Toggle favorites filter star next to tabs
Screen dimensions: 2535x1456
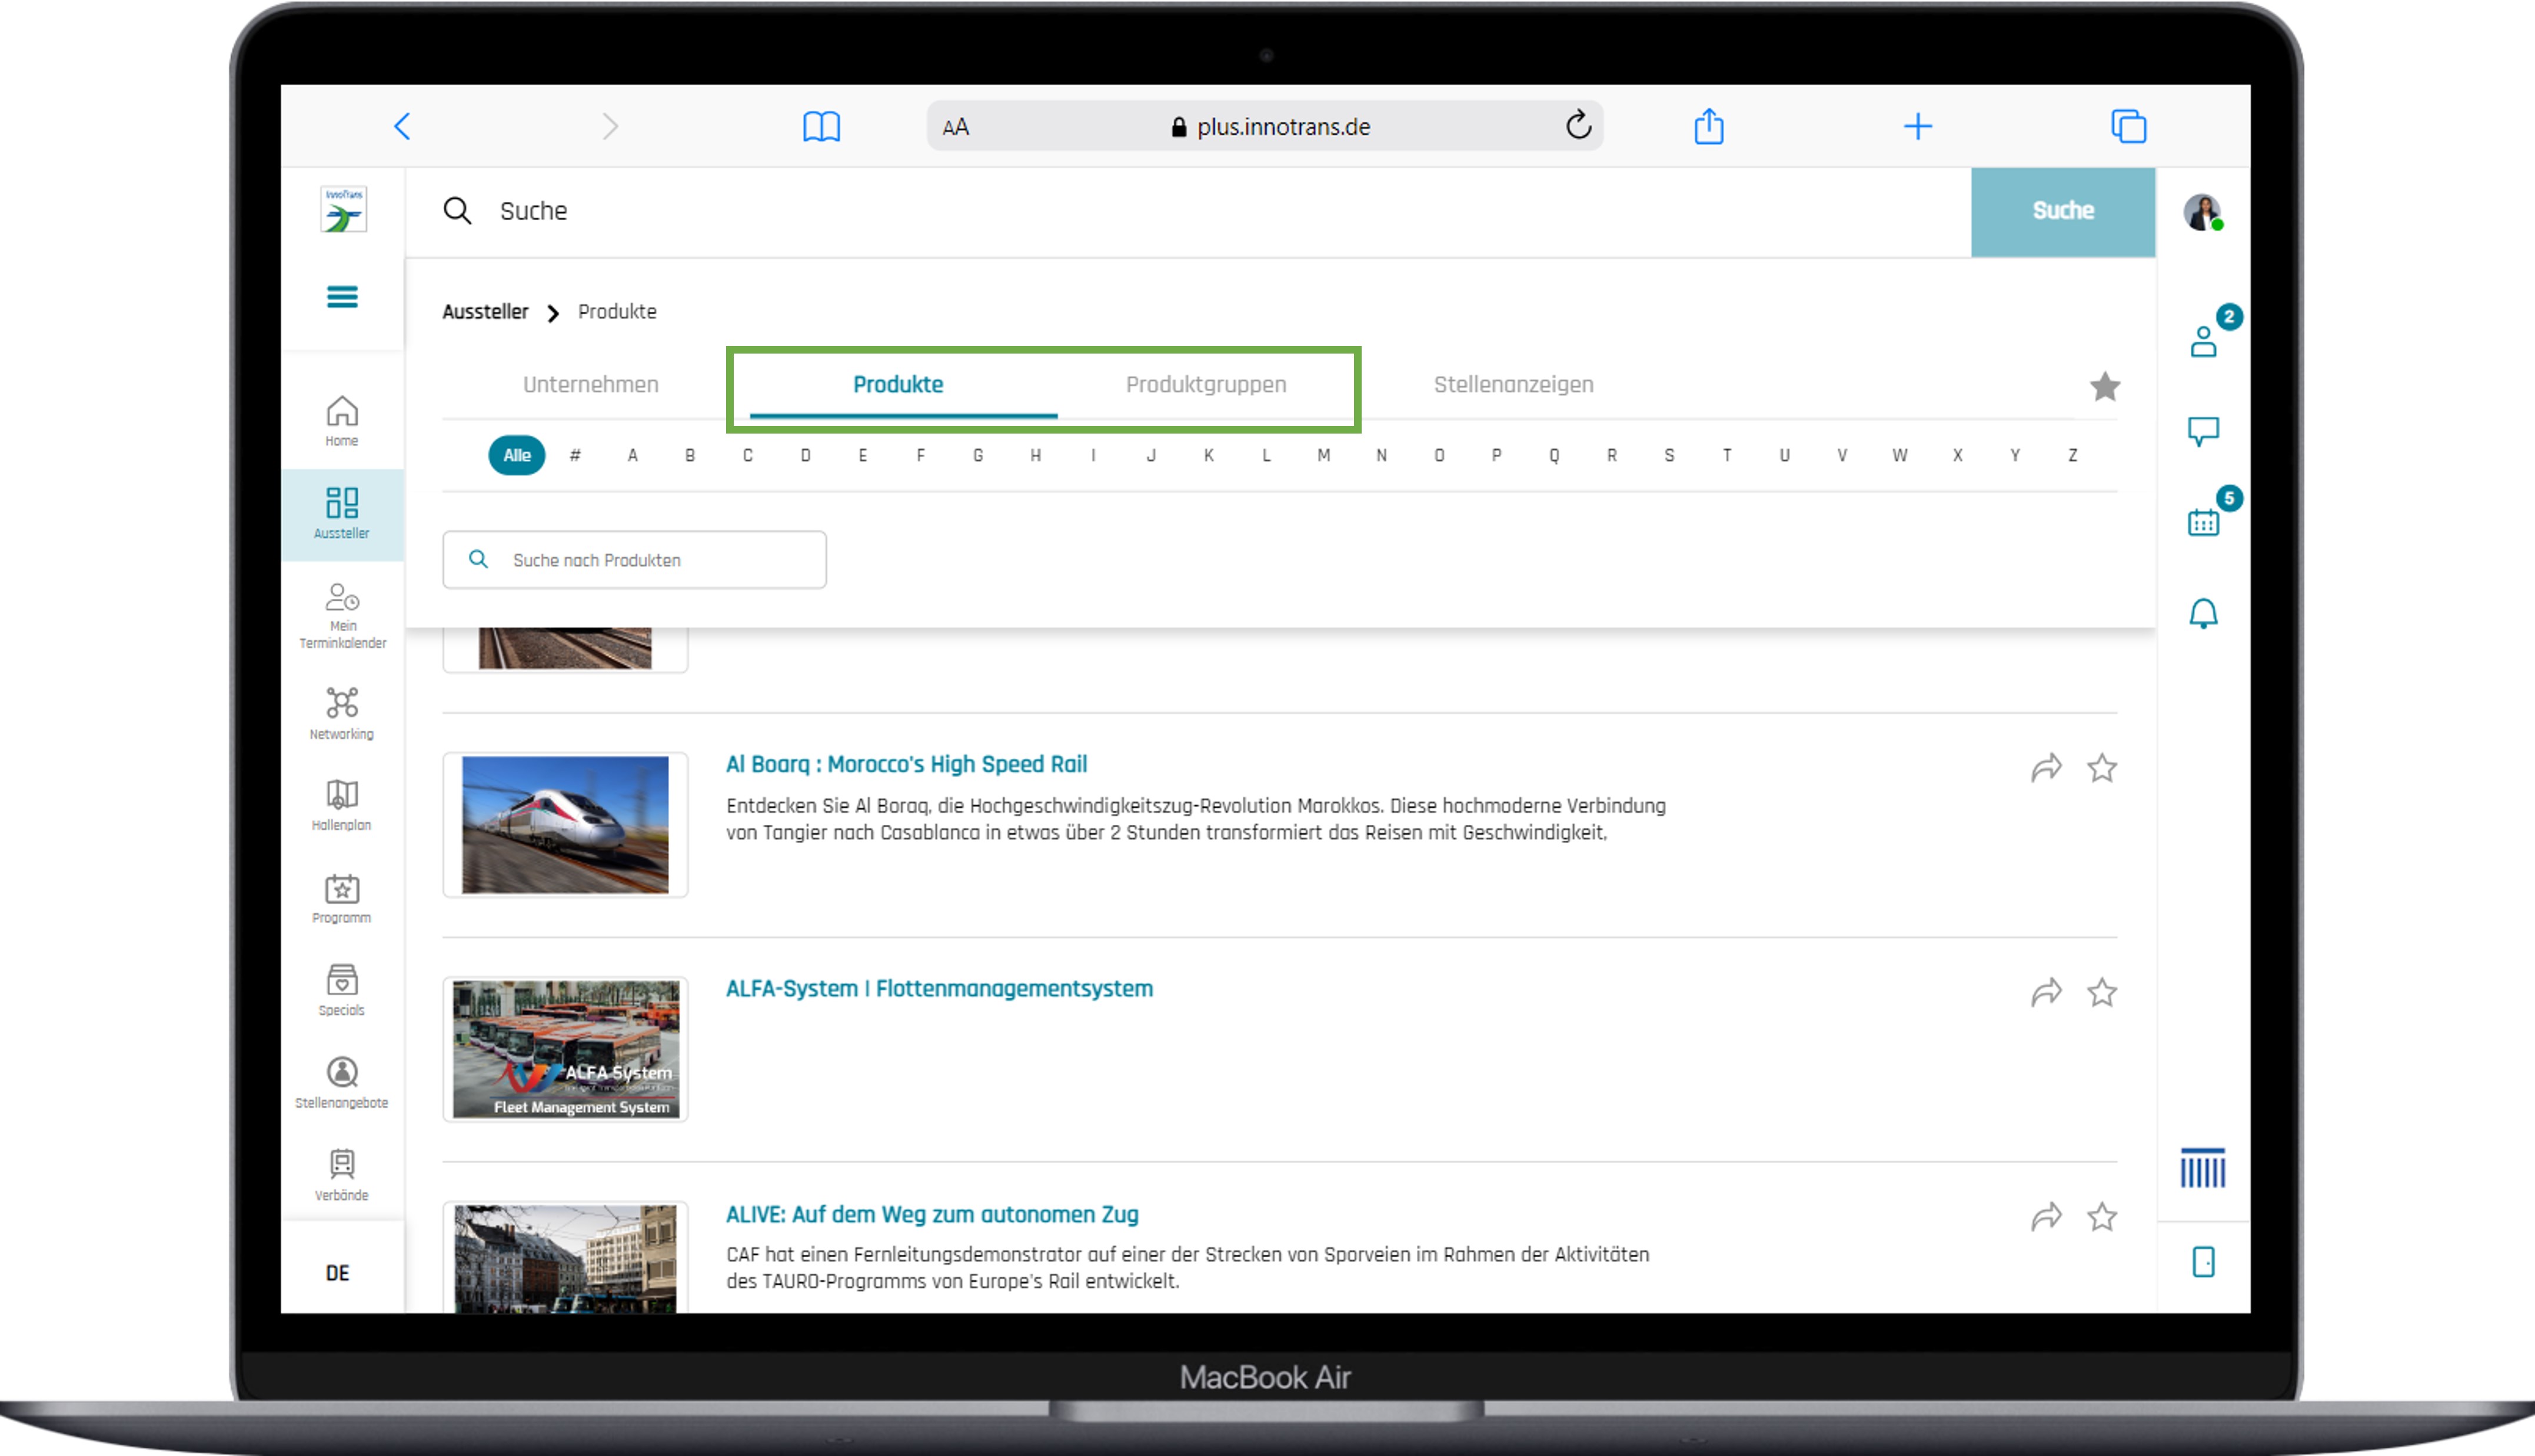[2104, 386]
